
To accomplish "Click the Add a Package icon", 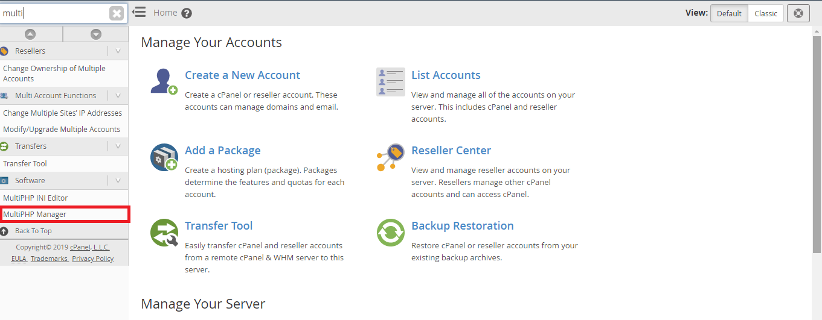I will coord(164,157).
